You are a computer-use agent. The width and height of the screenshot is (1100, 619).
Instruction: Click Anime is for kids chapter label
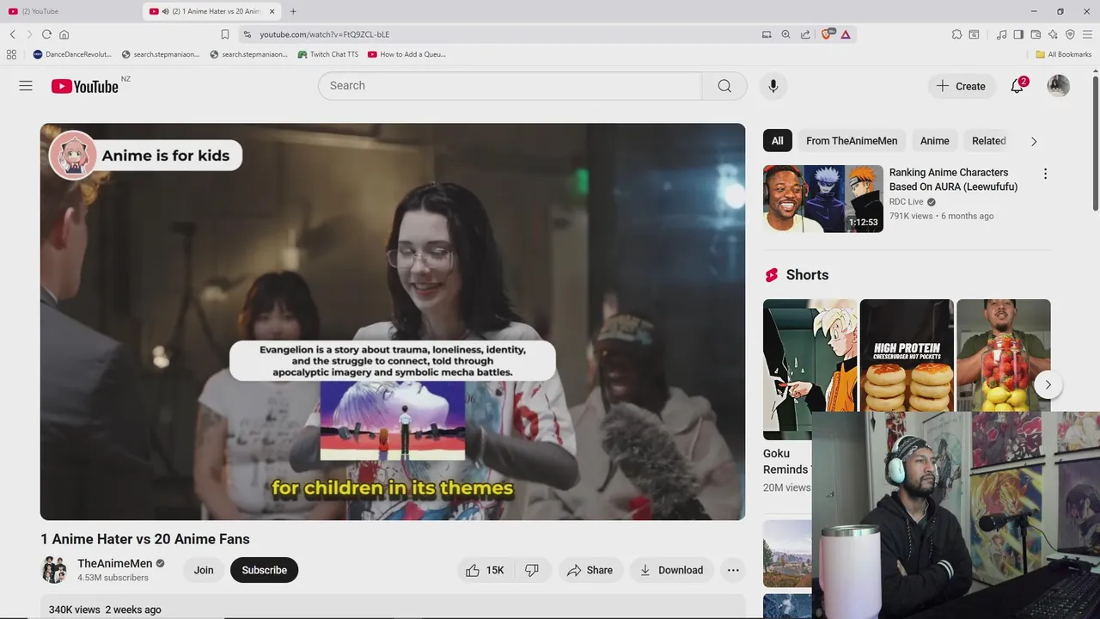165,156
